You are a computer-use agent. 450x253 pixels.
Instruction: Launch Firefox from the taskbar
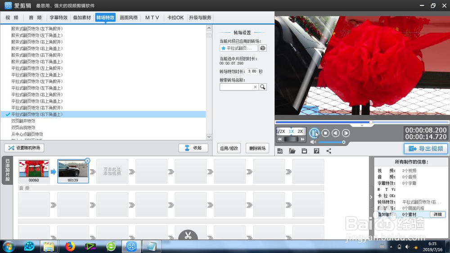[70, 246]
